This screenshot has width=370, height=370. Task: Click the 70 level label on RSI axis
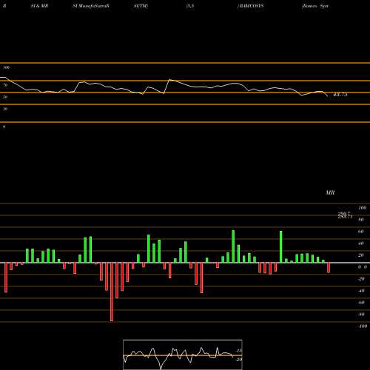tap(5, 85)
